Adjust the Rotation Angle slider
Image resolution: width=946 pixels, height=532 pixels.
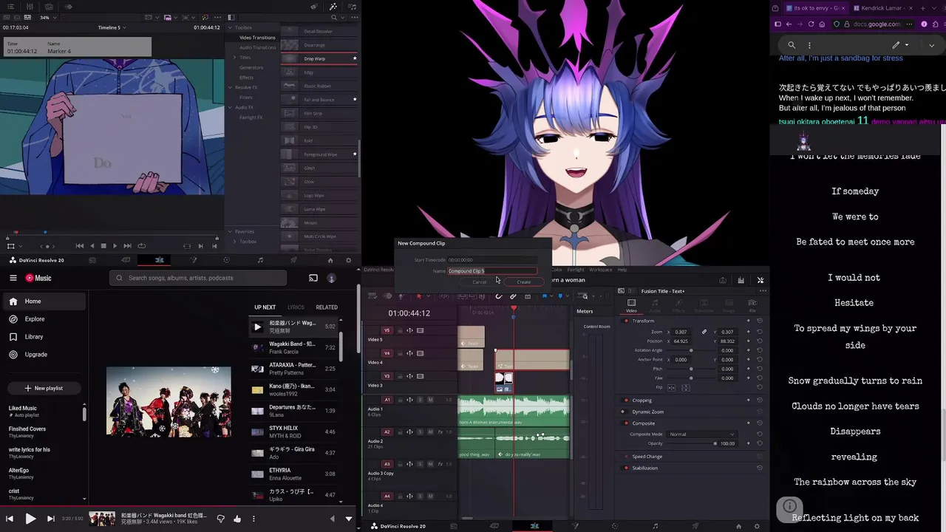tap(691, 350)
